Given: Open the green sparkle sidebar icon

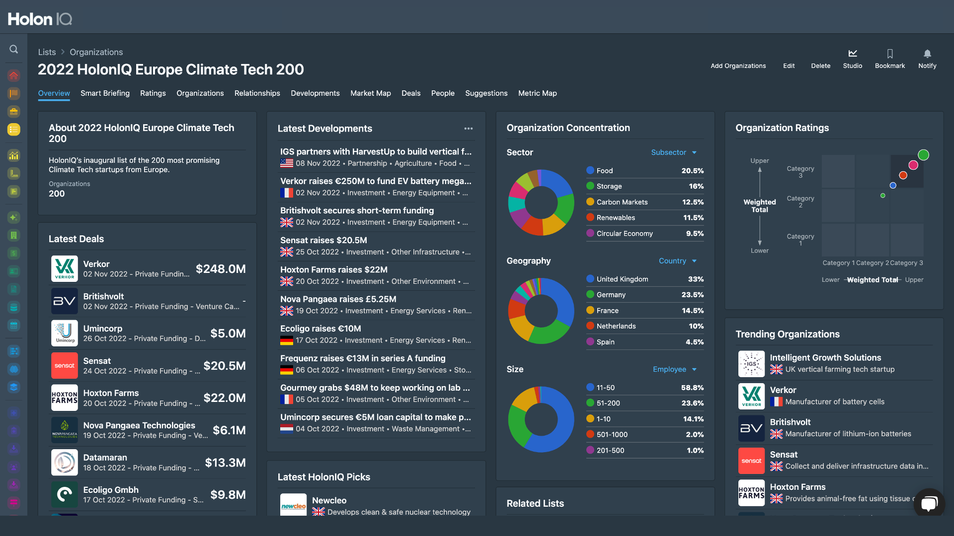Looking at the screenshot, I should click(13, 217).
